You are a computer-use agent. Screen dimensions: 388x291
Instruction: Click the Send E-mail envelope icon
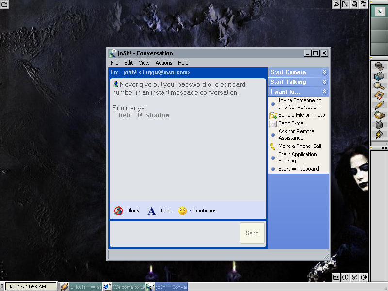click(273, 124)
